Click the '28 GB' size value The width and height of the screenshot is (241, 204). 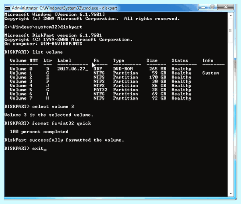(159, 90)
